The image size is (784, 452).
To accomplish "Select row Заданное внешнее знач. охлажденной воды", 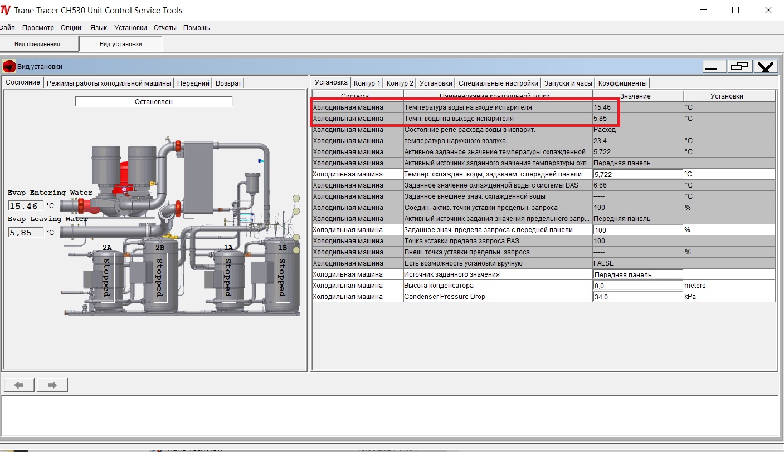I will tap(543, 196).
